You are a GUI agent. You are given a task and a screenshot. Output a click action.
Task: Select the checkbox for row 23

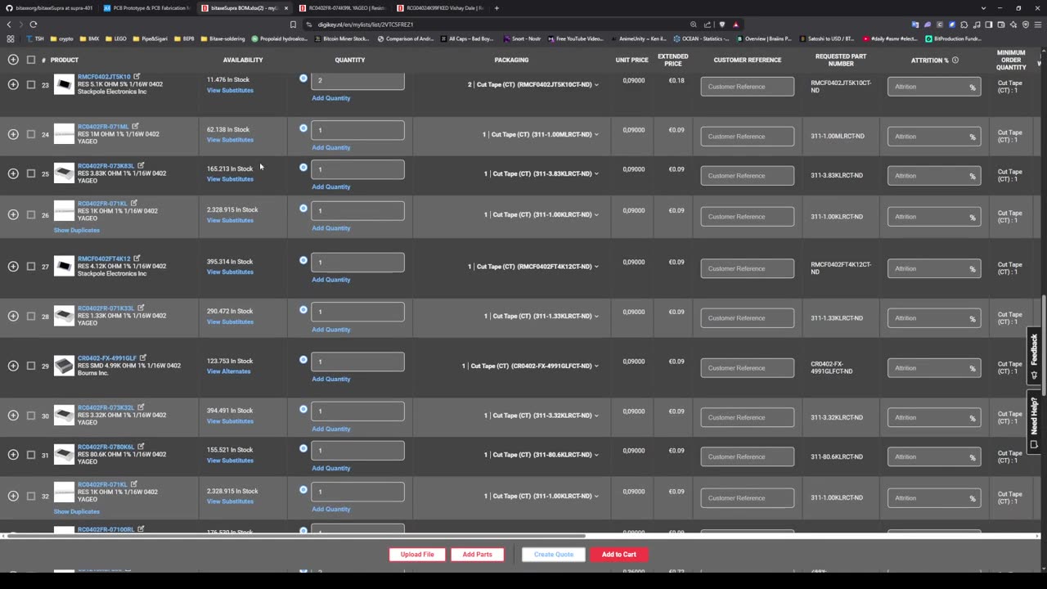pyautogui.click(x=31, y=84)
